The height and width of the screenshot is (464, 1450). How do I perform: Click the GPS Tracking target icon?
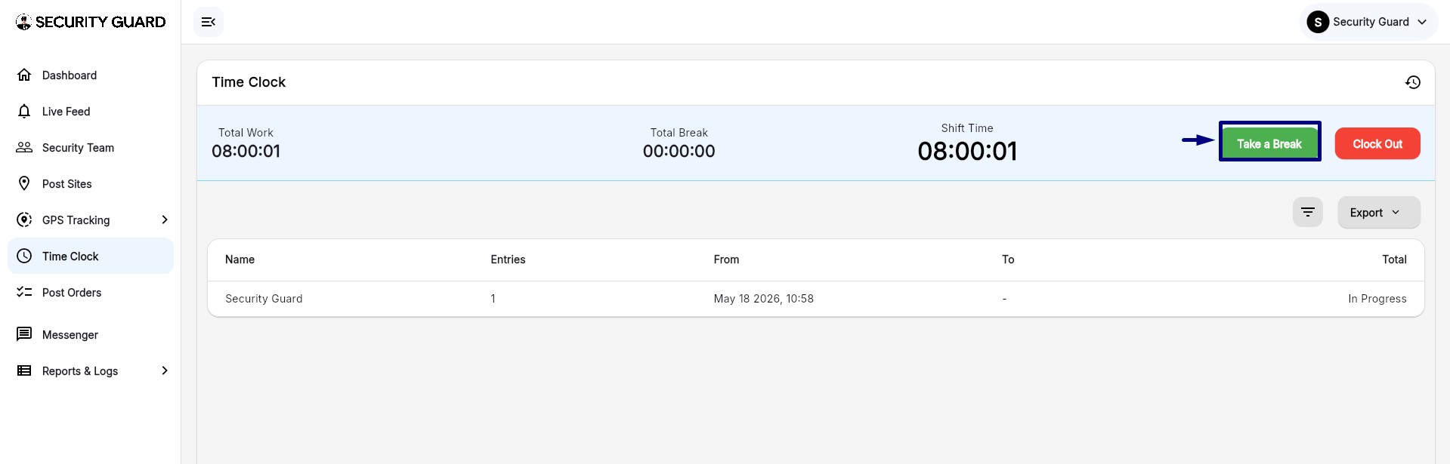coord(24,220)
